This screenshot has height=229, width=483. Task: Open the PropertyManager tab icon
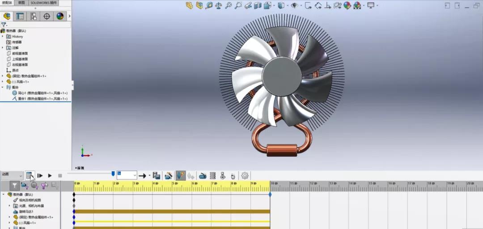[20, 16]
